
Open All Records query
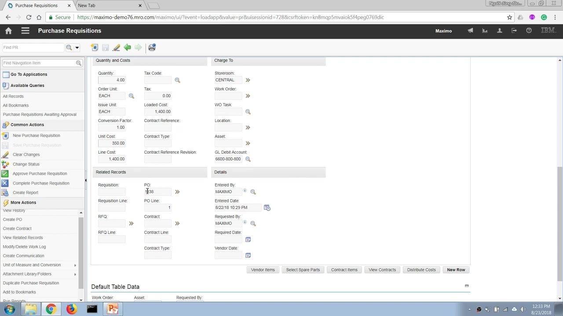point(13,96)
